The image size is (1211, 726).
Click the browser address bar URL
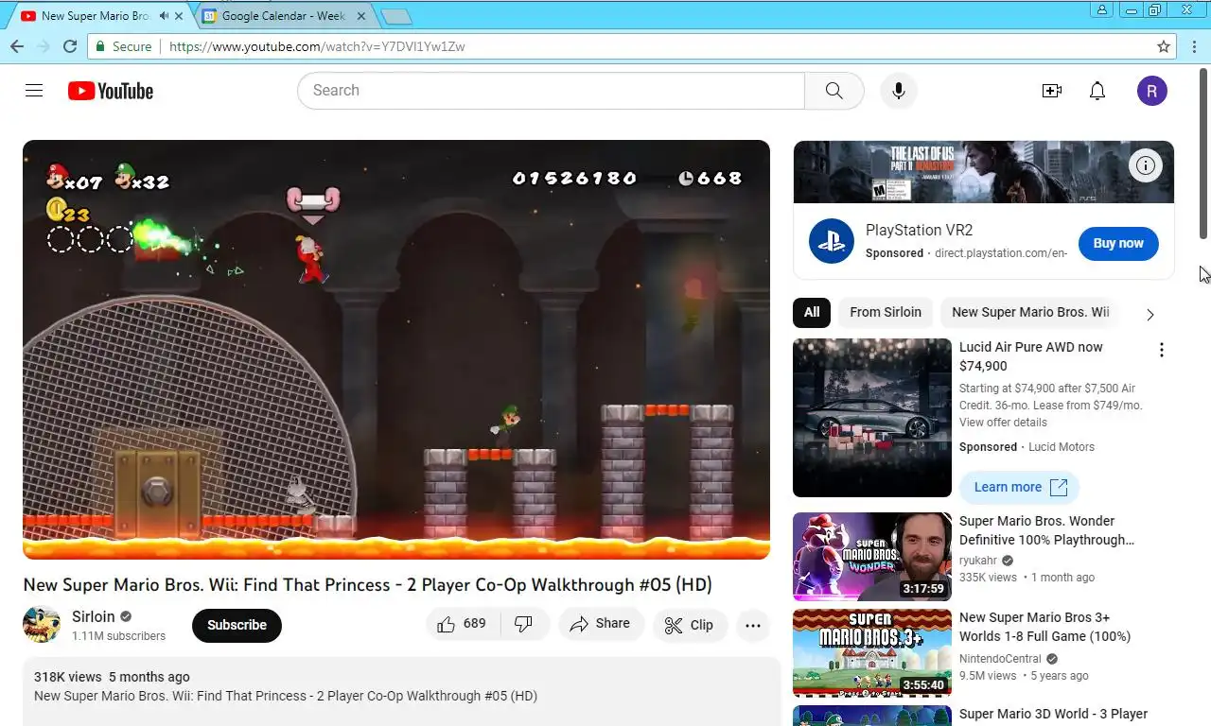(317, 46)
